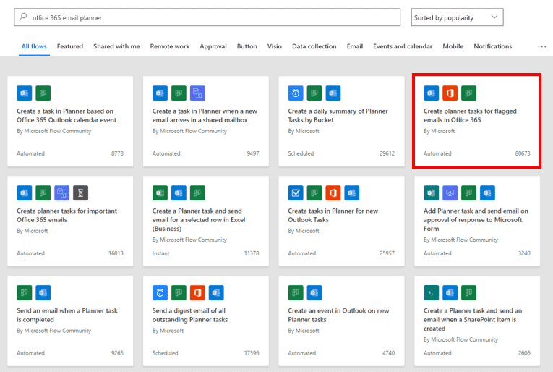553x372 pixels.
Task: Expand the more tabs ellipsis
Action: click(541, 46)
